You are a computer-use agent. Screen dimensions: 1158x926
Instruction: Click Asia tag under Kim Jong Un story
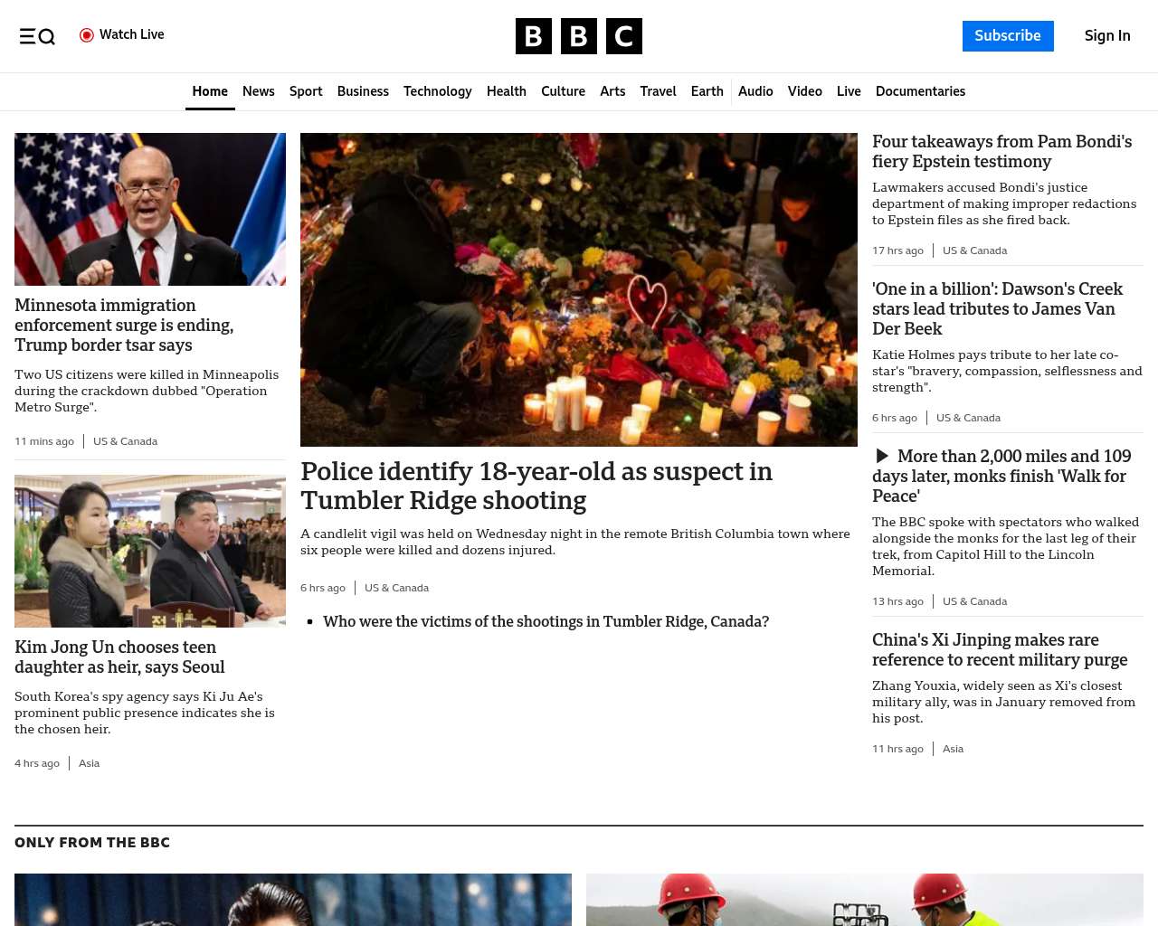click(x=89, y=763)
